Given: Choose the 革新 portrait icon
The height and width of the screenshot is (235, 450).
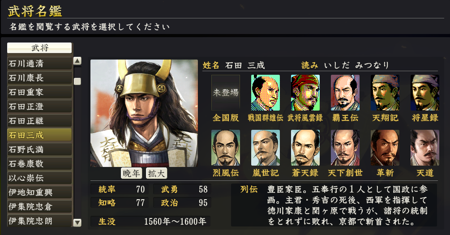Looking at the screenshot, I should point(385,148).
